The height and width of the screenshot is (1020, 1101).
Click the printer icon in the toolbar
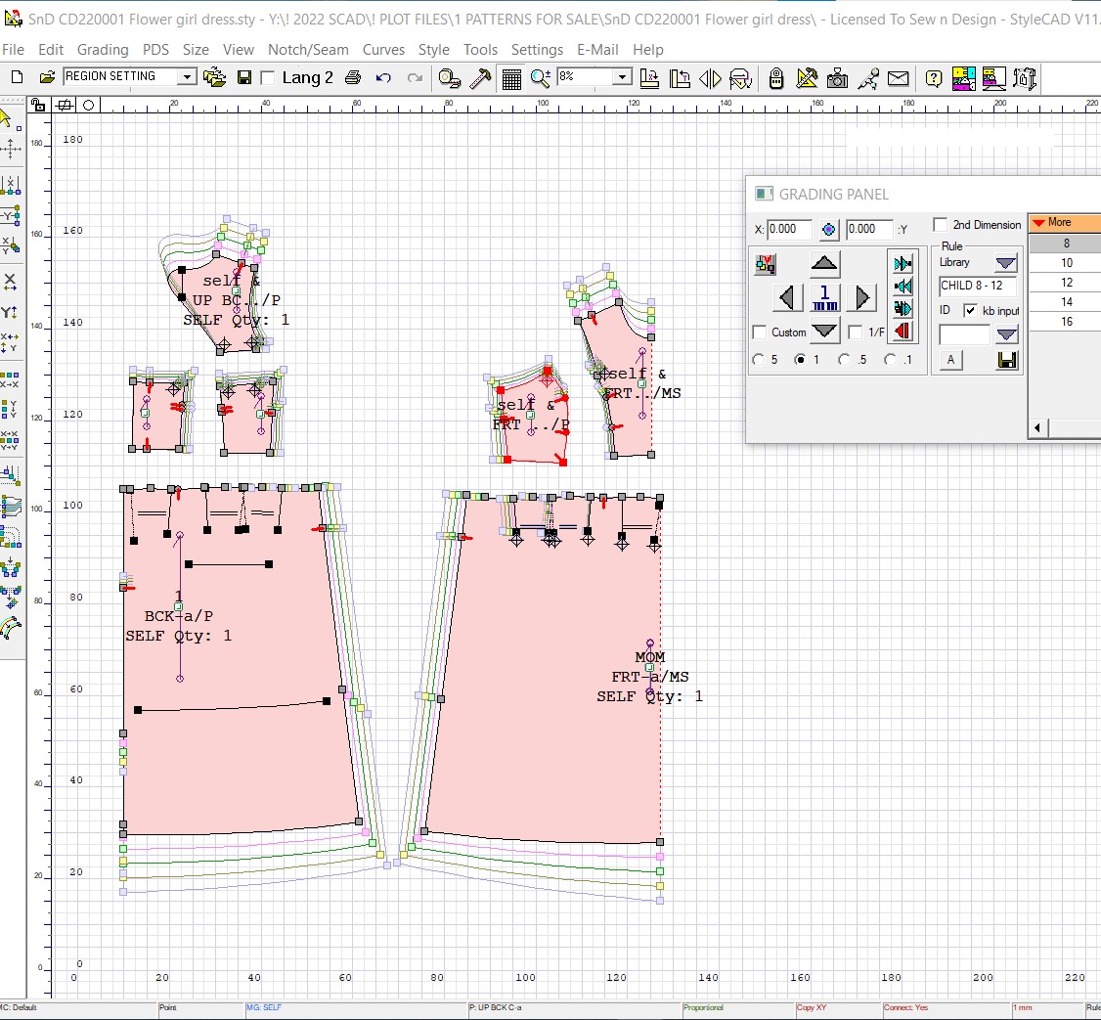coord(353,78)
